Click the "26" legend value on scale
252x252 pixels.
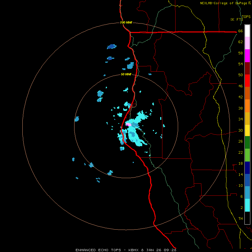pos(241,141)
